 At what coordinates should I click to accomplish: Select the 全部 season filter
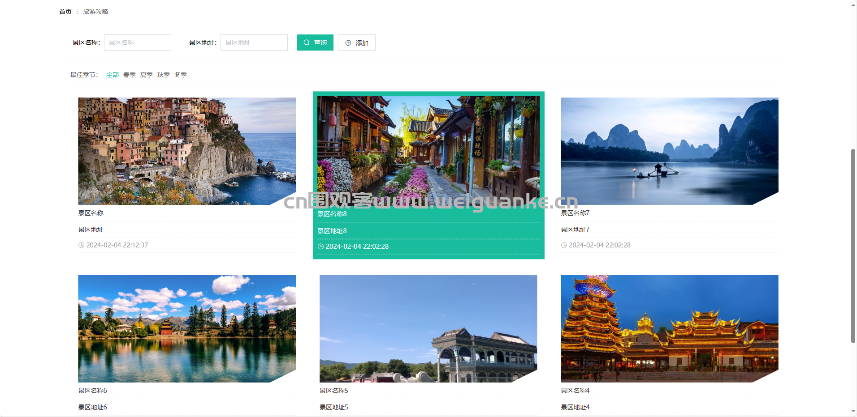pyautogui.click(x=113, y=75)
